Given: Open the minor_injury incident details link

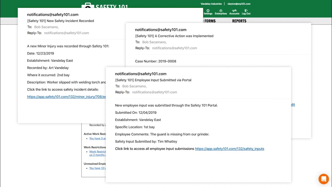Looking at the screenshot, I should [66, 97].
